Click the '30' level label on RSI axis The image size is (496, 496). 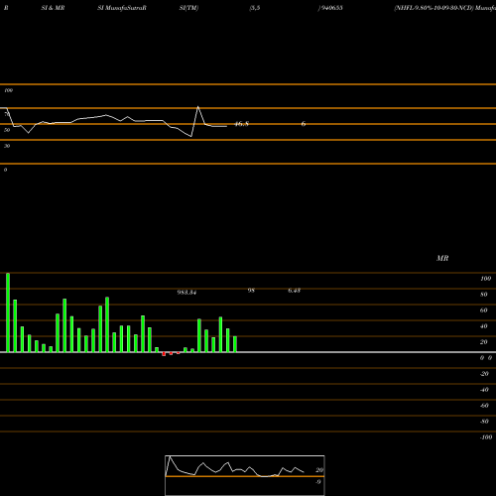pyautogui.click(x=7, y=146)
